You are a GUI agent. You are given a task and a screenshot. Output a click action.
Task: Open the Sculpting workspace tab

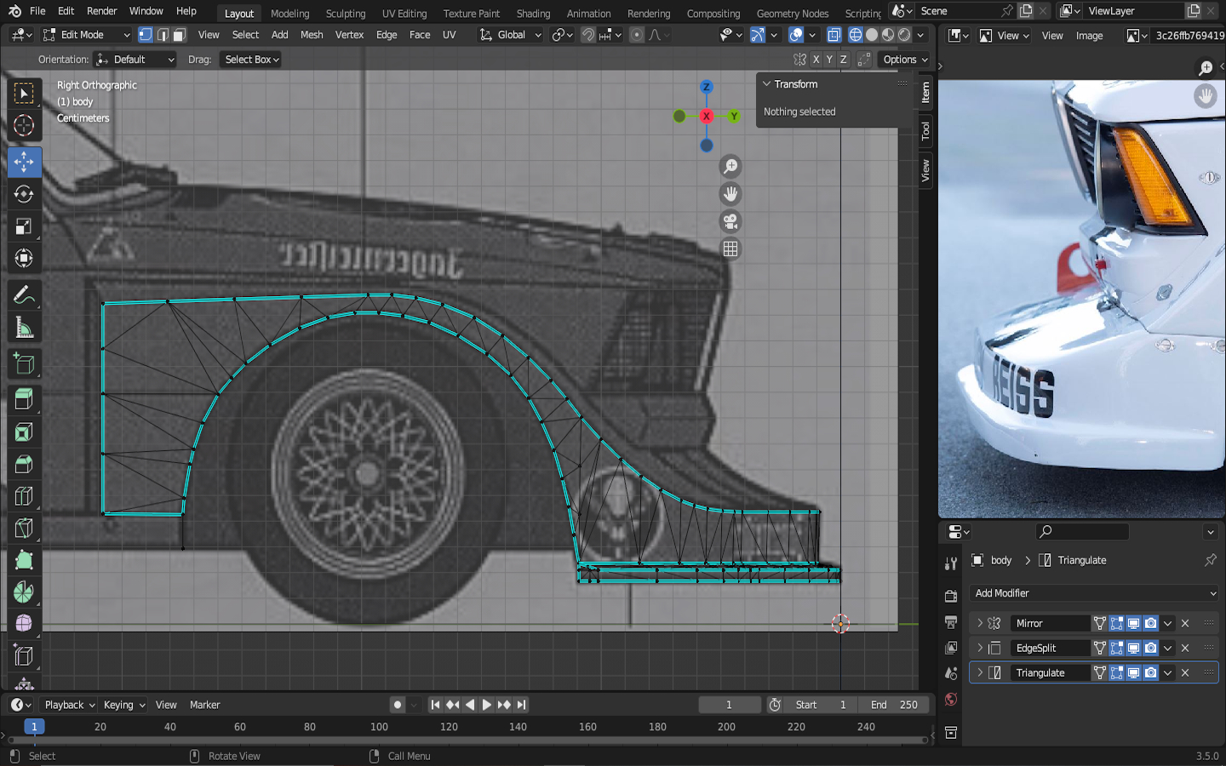[345, 14]
